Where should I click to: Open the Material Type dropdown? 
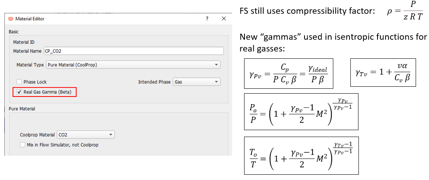(133, 65)
